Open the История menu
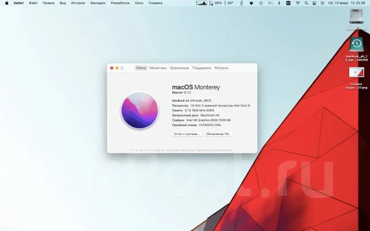370x231 pixels. pyautogui.click(x=78, y=3)
